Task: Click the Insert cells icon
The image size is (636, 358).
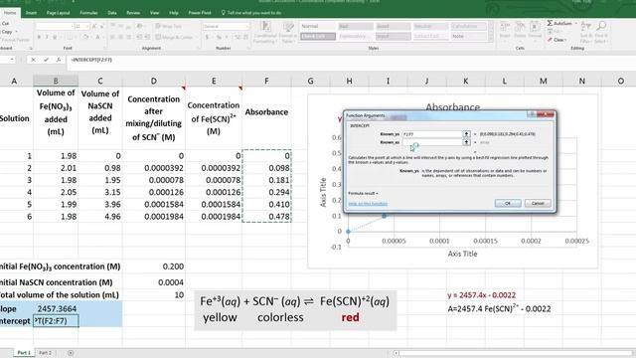Action: pyautogui.click(x=505, y=28)
